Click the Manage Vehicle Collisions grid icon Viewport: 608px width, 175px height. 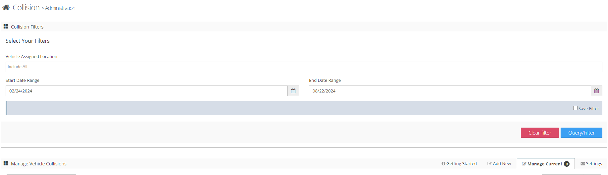point(6,163)
